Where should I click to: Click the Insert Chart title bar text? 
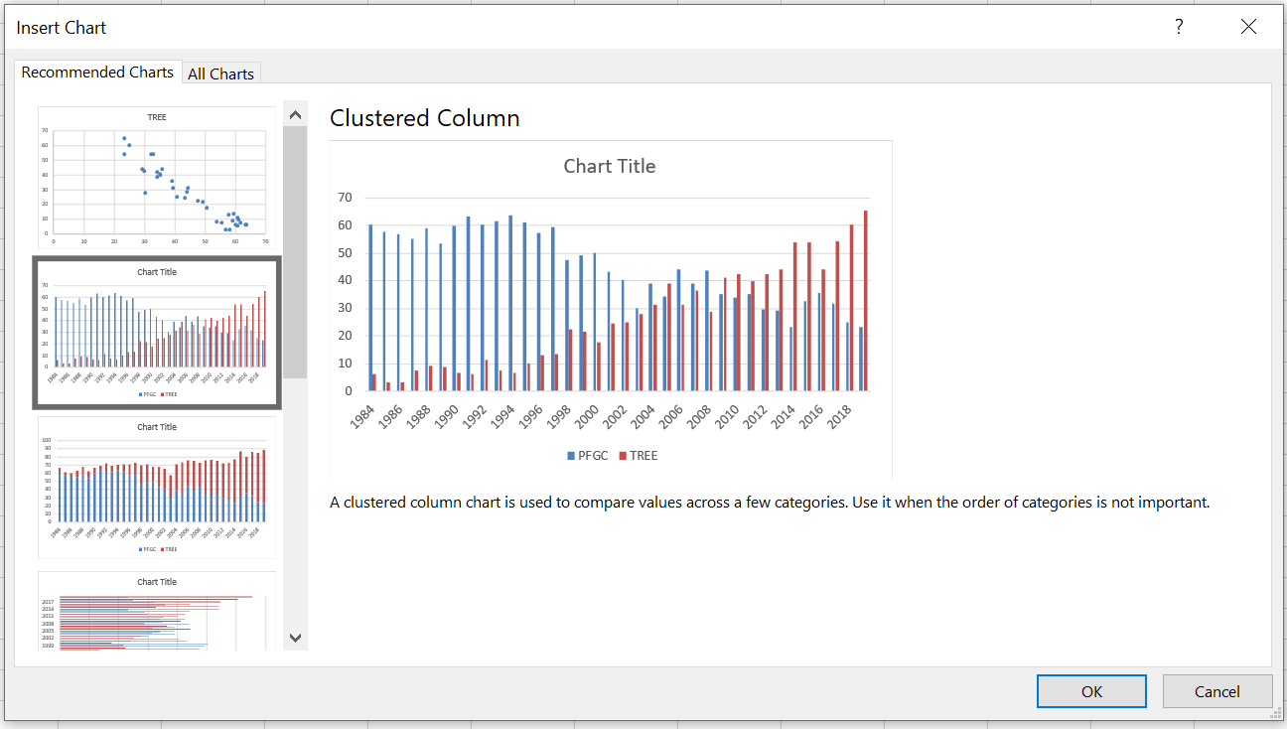click(62, 28)
